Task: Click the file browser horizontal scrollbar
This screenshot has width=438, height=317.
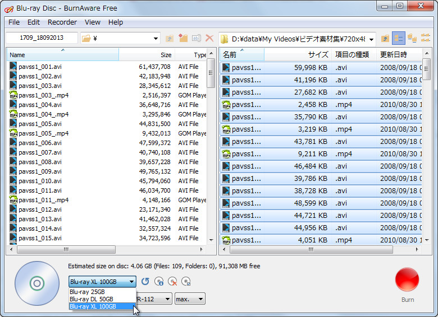Action: click(x=311, y=249)
